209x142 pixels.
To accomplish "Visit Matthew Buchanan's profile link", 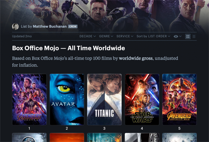I will click(x=50, y=26).
